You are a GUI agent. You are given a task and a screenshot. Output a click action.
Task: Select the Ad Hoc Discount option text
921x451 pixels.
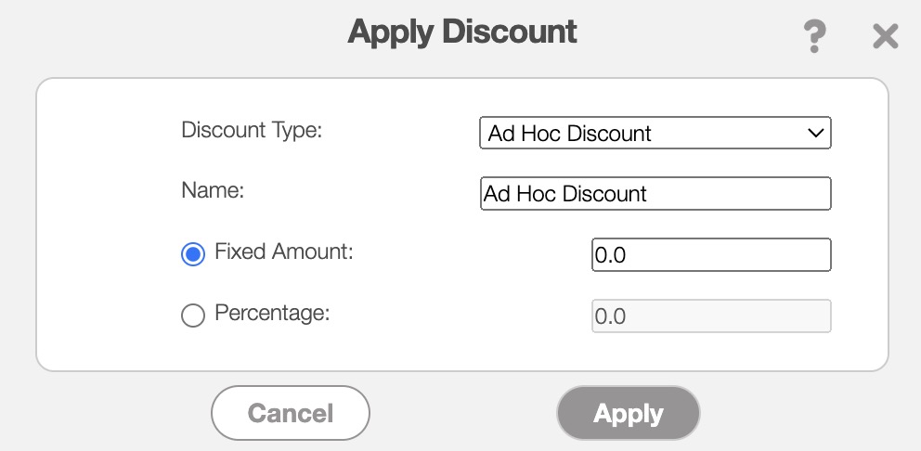570,134
